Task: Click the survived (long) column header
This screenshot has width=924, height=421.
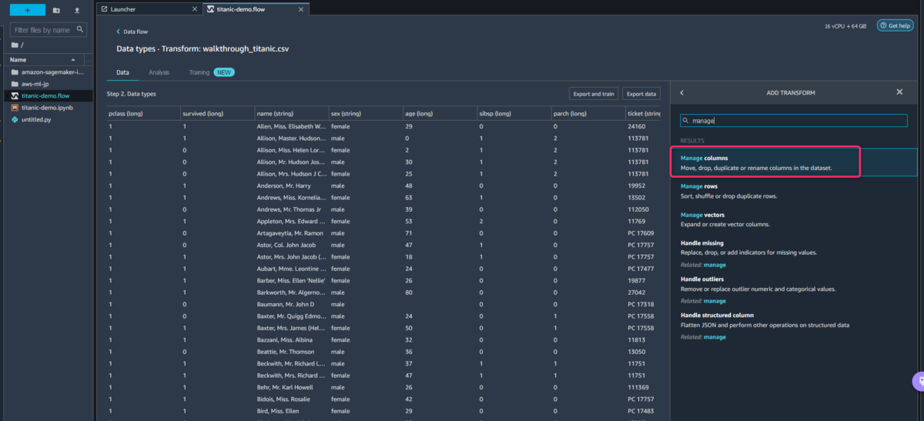Action: [x=216, y=114]
